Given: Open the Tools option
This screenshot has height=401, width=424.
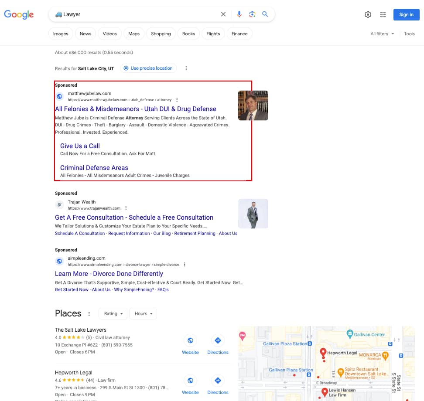Looking at the screenshot, I should coord(409,34).
